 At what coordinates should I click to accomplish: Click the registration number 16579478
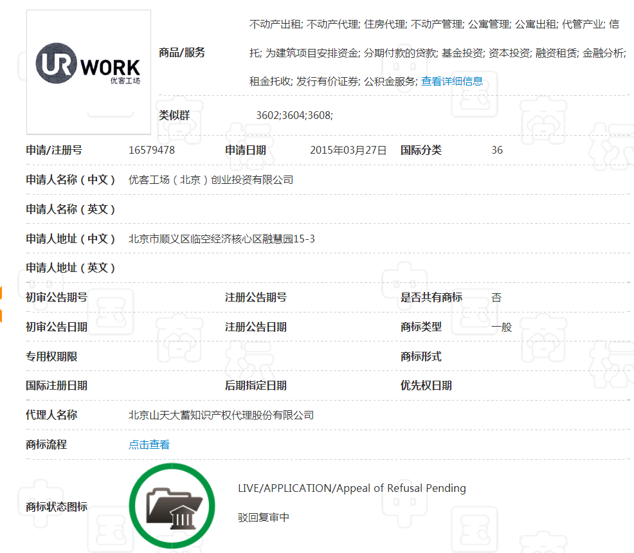(152, 150)
